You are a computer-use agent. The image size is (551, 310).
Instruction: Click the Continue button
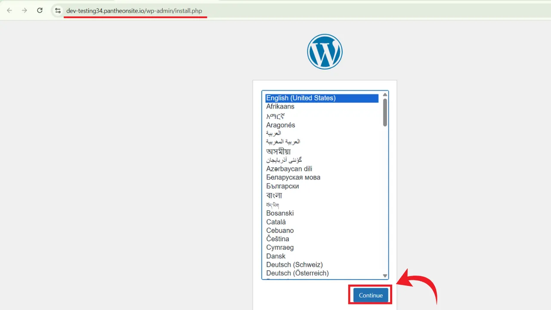tap(371, 295)
